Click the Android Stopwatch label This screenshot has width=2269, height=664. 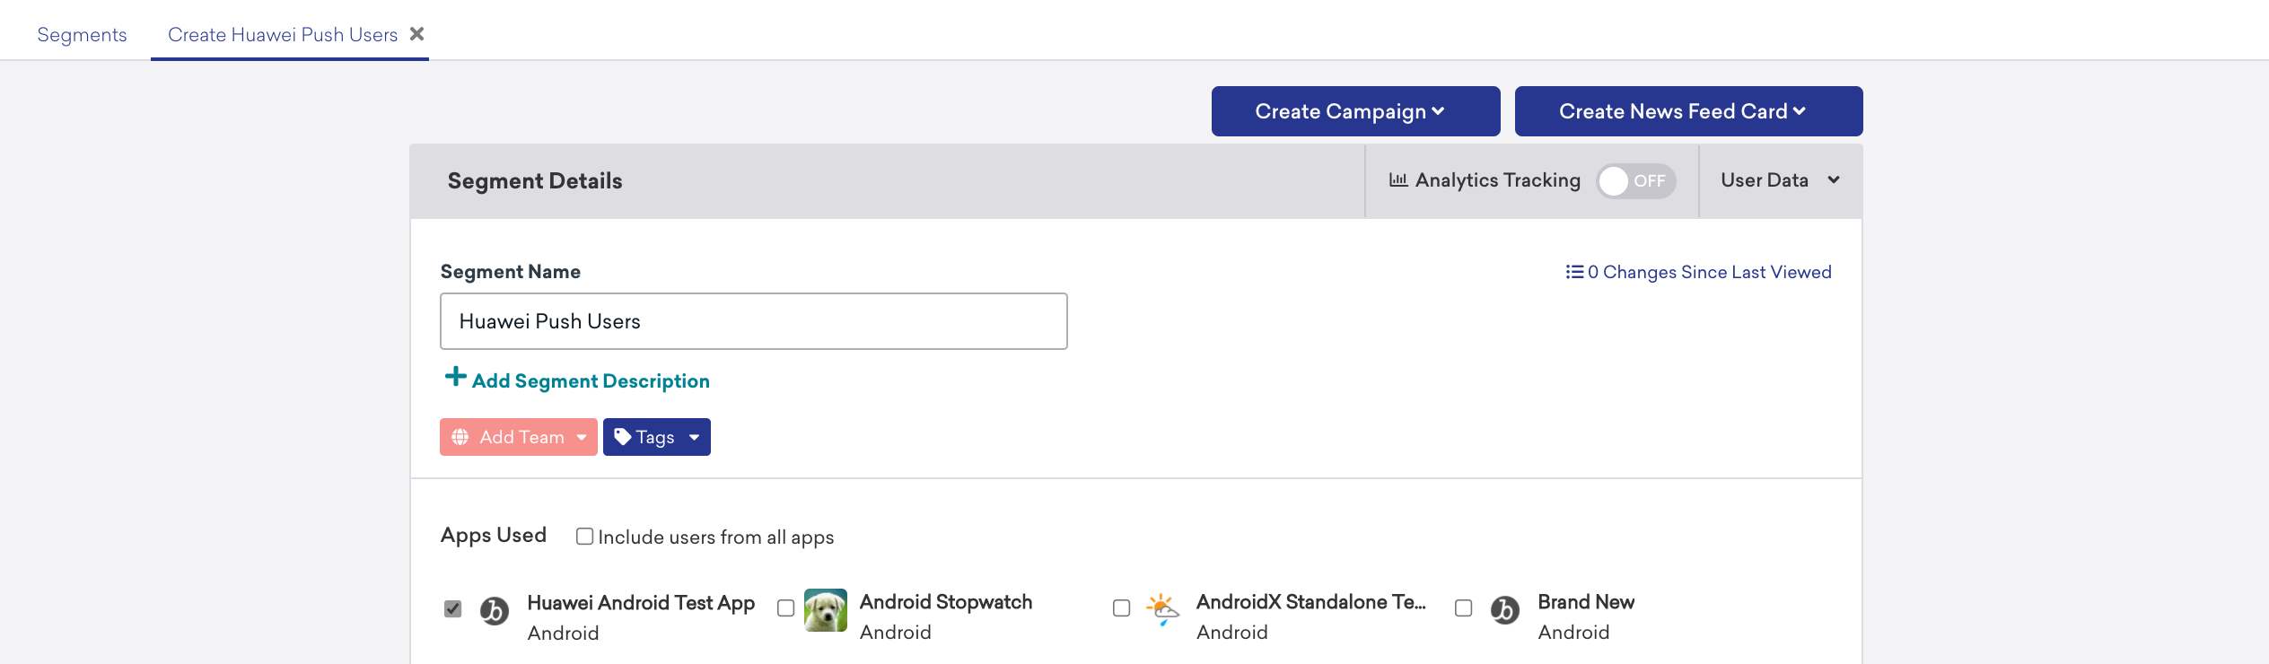[946, 601]
